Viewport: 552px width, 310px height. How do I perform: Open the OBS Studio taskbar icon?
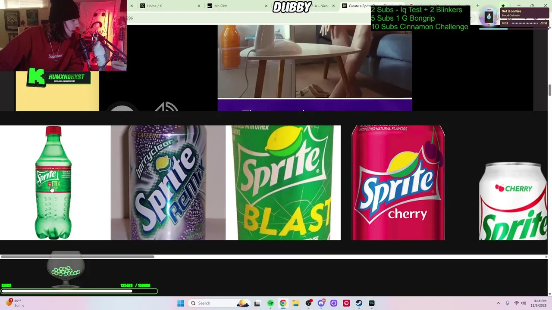tap(308, 303)
